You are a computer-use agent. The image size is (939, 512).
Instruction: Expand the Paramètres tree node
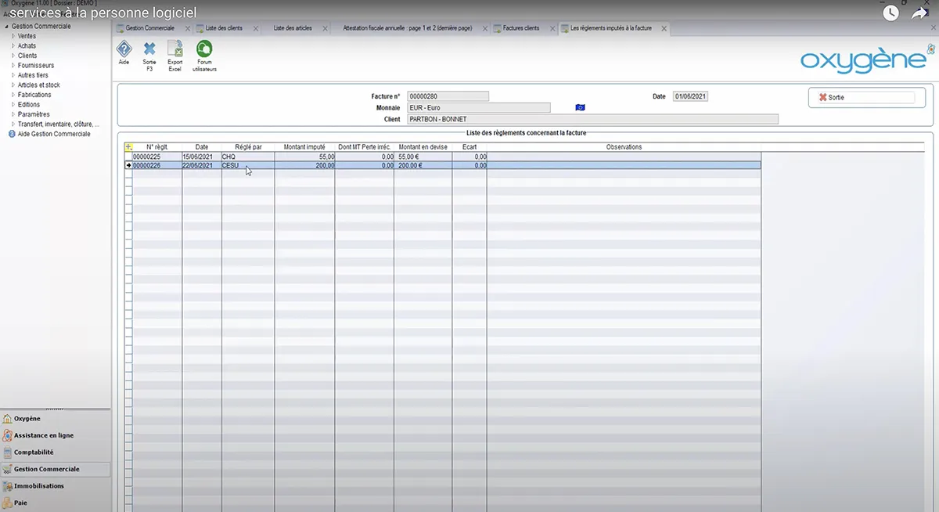pos(13,114)
